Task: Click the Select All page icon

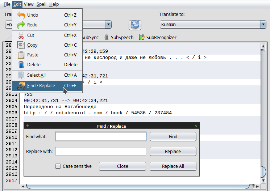Action: coord(21,75)
